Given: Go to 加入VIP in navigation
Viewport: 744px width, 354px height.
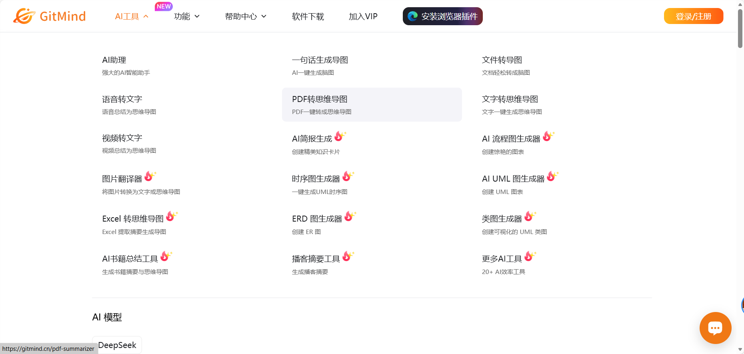Looking at the screenshot, I should pos(363,16).
